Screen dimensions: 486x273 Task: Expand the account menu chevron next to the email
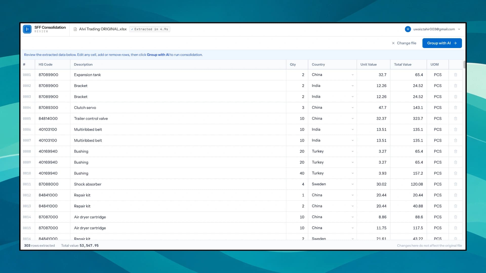pos(459,29)
